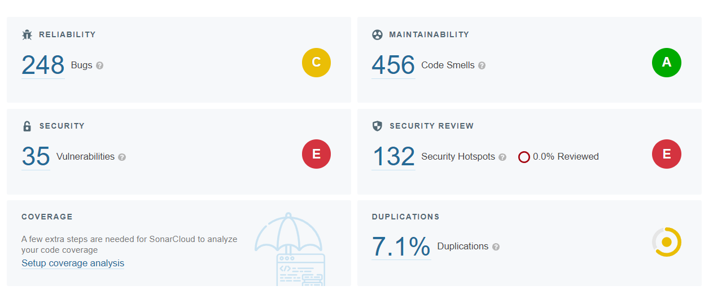Open the 7.1% duplications link
This screenshot has height=299, width=713.
pos(401,247)
